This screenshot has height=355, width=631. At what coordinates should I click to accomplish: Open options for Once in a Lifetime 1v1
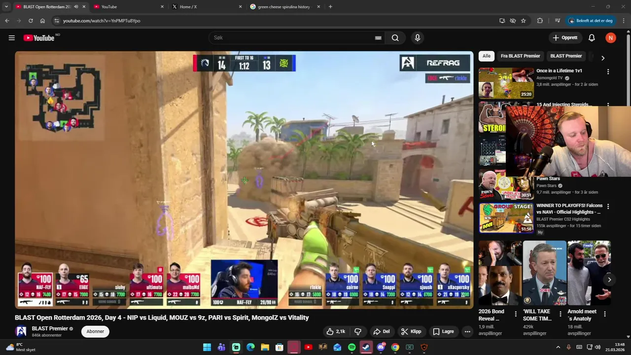(x=608, y=71)
